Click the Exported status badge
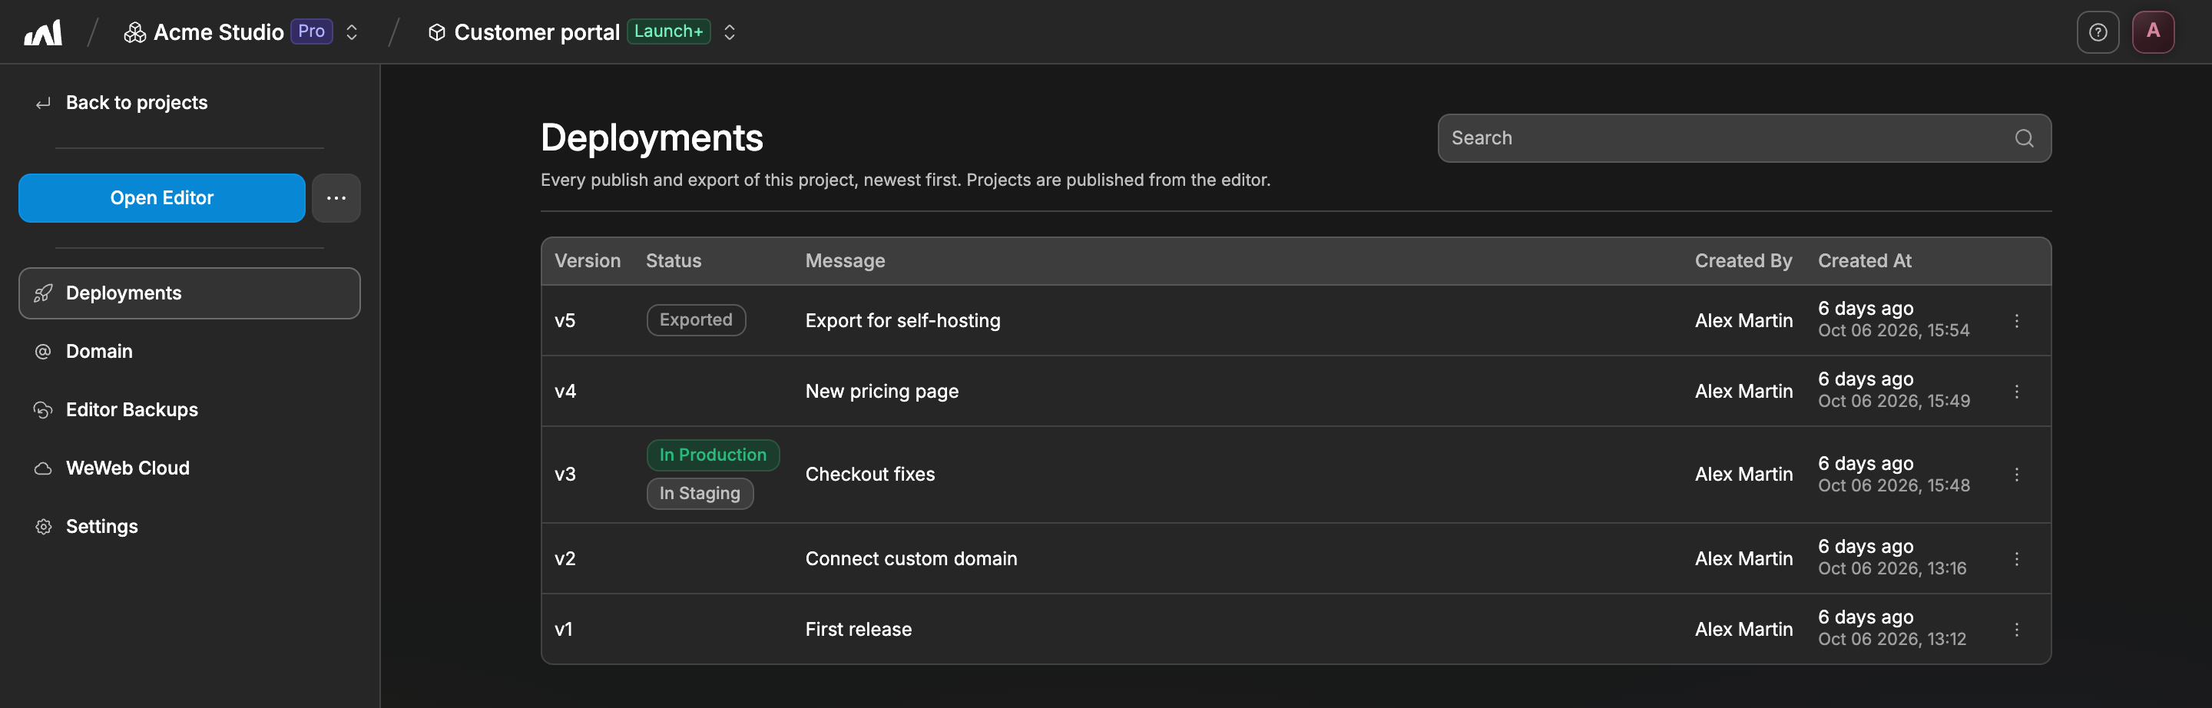Screen dimensions: 2212x708 [696, 320]
